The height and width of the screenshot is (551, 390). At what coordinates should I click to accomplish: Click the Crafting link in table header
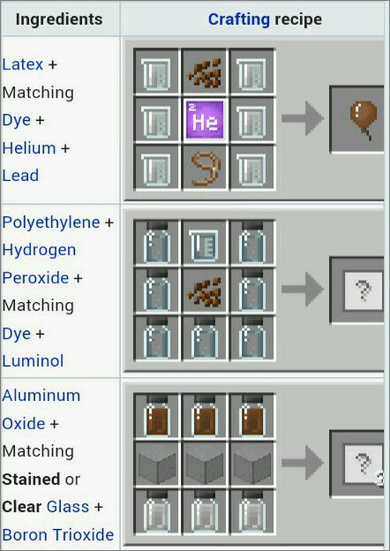[x=239, y=20]
